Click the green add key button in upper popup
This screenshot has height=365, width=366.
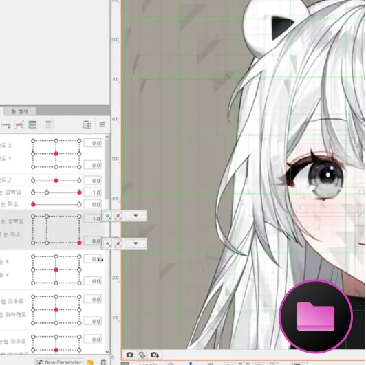click(107, 216)
